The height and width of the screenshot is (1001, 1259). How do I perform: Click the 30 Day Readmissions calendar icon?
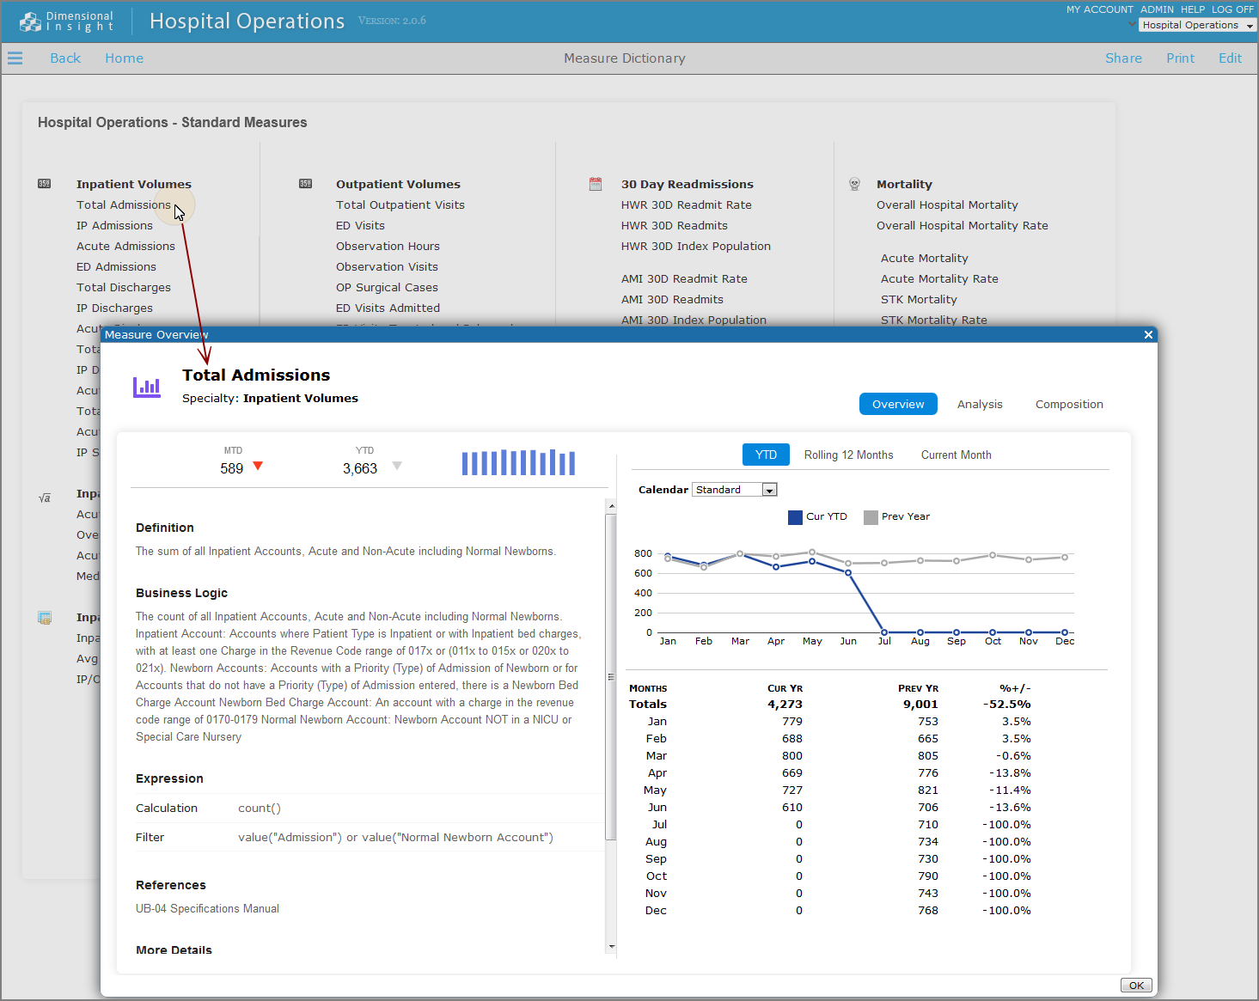tap(596, 184)
